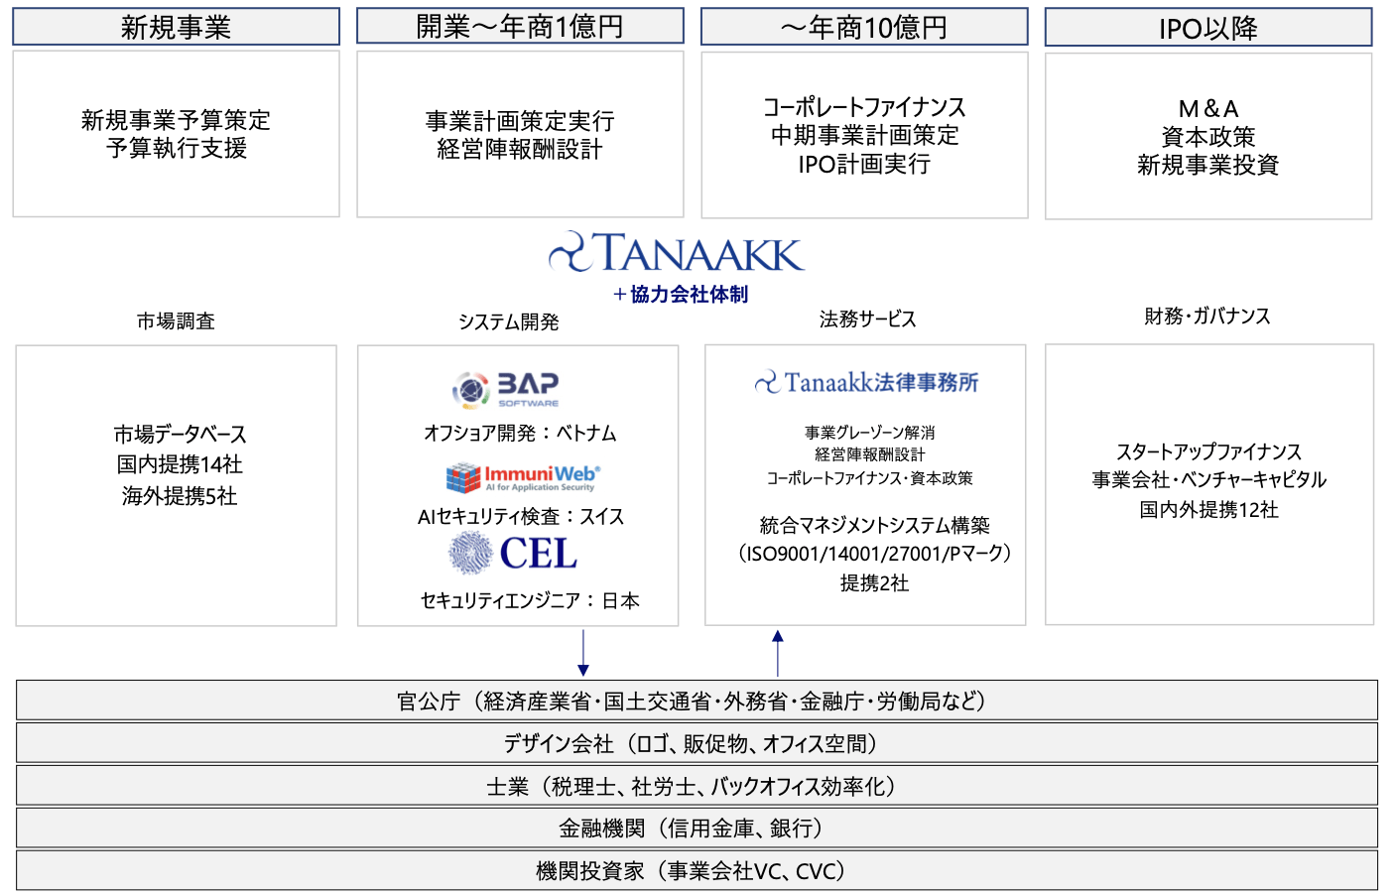The width and height of the screenshot is (1395, 895).
Task: Click the 機関投資家 bar
Action: click(x=697, y=870)
